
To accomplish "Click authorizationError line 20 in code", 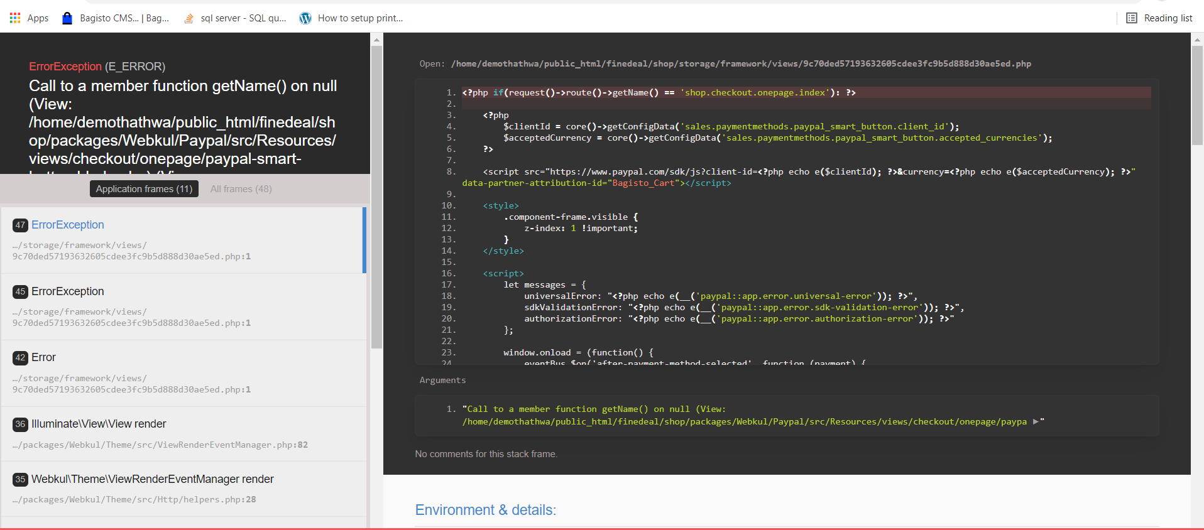I will click(x=739, y=318).
